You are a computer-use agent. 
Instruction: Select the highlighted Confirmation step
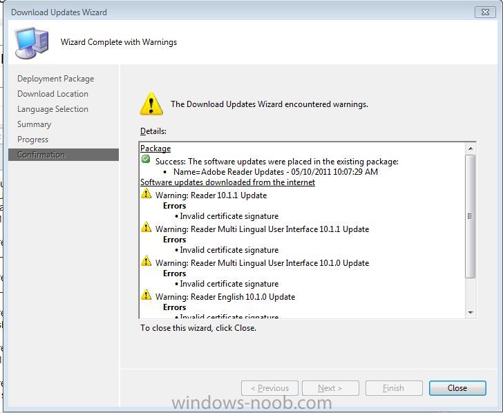64,155
